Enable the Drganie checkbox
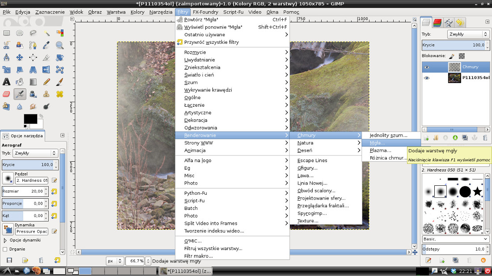The height and width of the screenshot is (276, 492). tap(5, 249)
